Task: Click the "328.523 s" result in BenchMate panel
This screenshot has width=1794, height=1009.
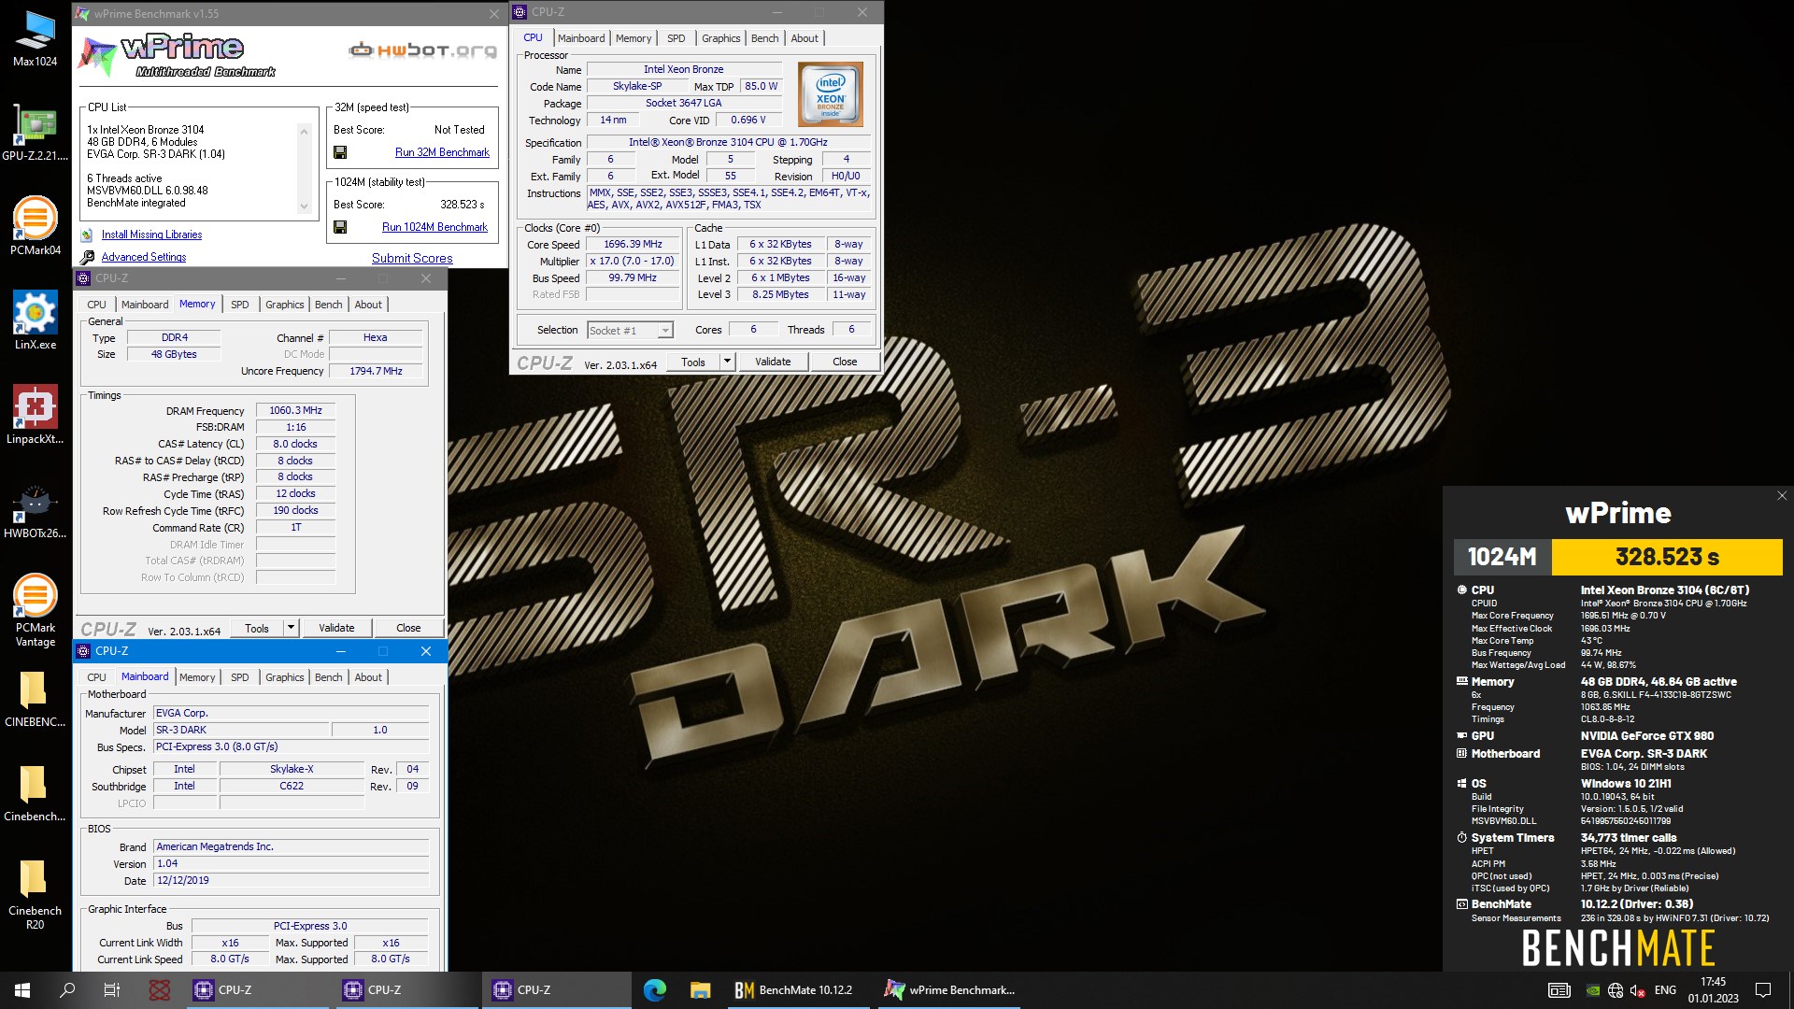Action: click(x=1667, y=557)
